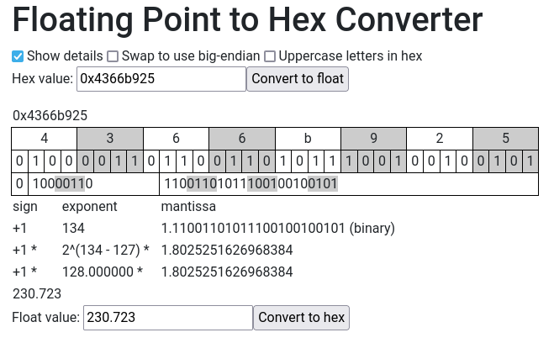Screen dimensions: 554x343
Task: Toggle the Show details checkbox
Action: (18, 56)
